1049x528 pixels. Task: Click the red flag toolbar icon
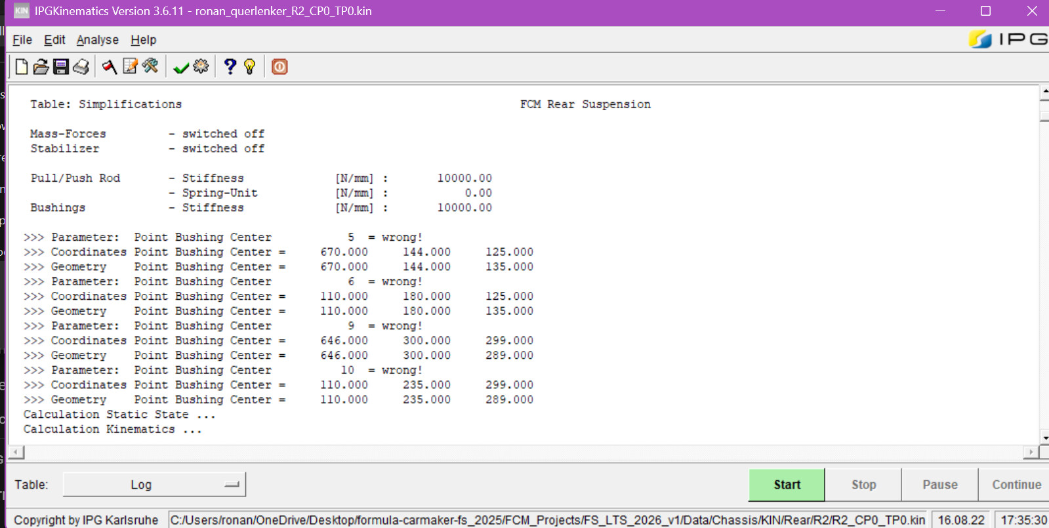110,67
